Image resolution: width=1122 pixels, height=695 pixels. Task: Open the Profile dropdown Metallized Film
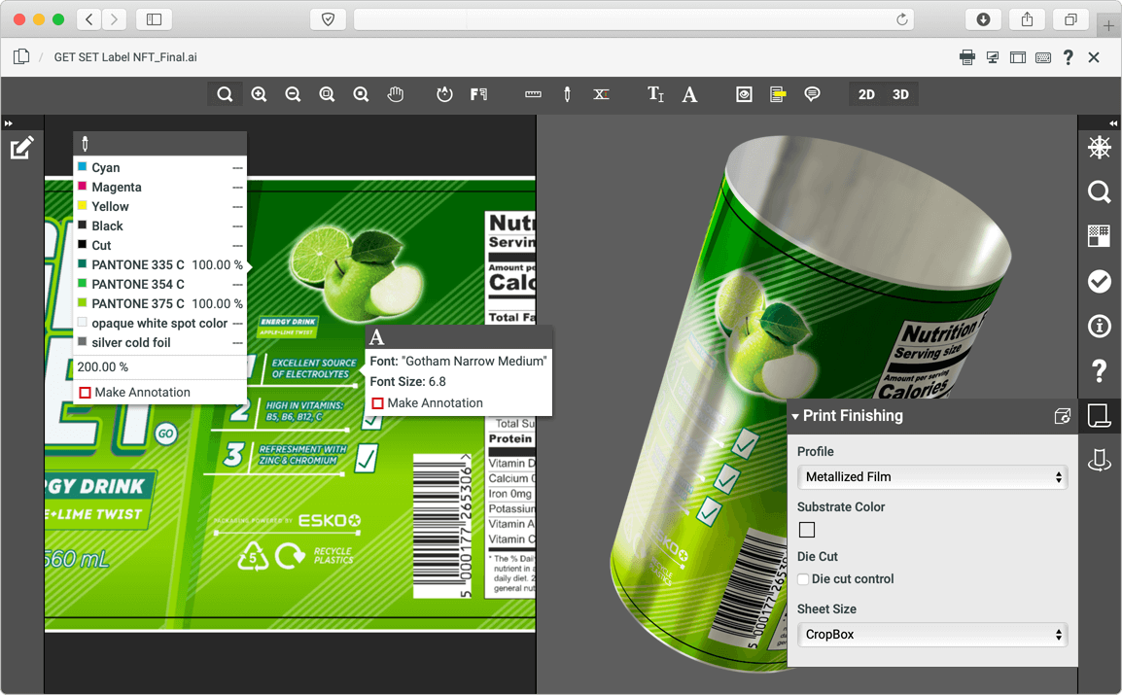(x=932, y=477)
